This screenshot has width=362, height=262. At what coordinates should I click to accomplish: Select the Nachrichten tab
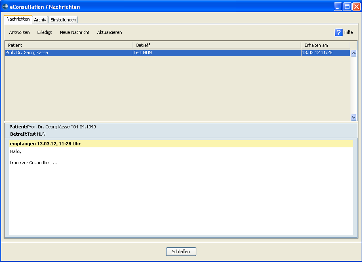18,19
